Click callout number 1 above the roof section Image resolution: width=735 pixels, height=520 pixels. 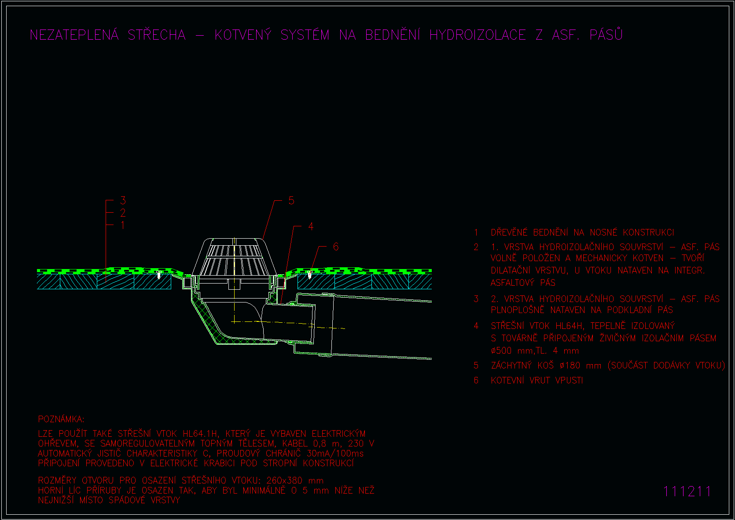tap(123, 225)
